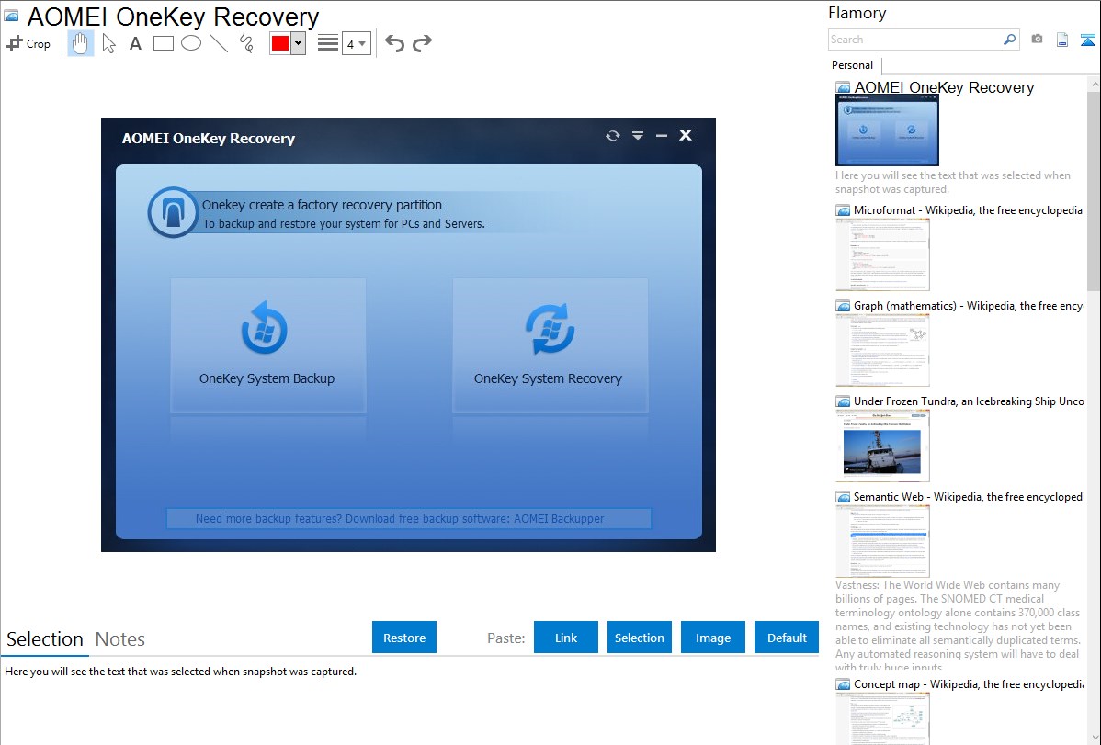Undo the last annotation
Viewport: 1101px width, 745px height.
tap(394, 43)
